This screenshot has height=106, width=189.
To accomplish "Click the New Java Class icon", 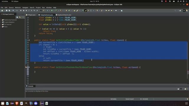I will [69, 11].
